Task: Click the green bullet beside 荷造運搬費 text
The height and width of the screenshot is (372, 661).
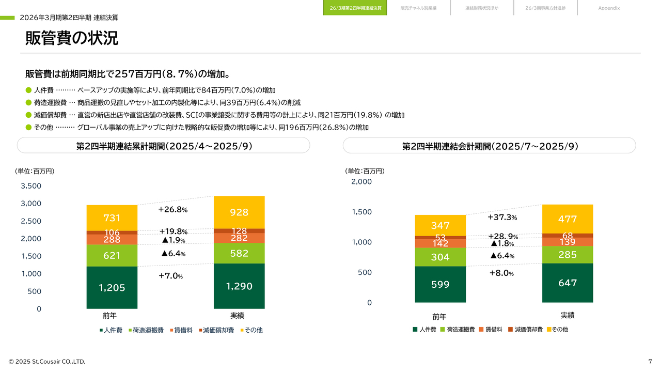Action: click(x=28, y=102)
